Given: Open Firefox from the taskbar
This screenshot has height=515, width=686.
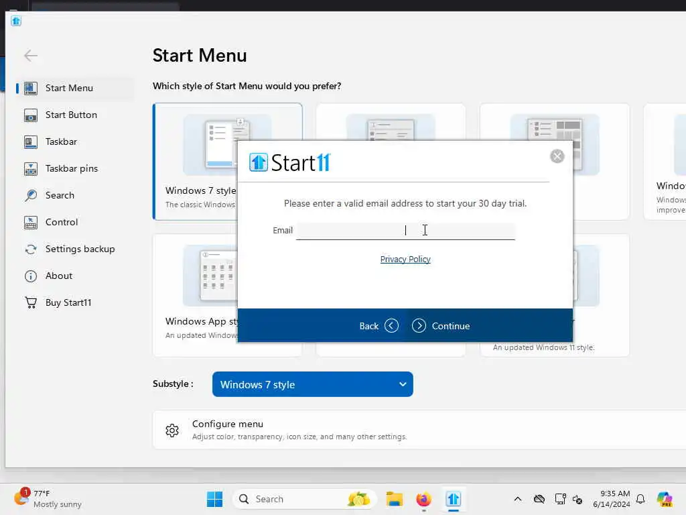Looking at the screenshot, I should [x=423, y=499].
